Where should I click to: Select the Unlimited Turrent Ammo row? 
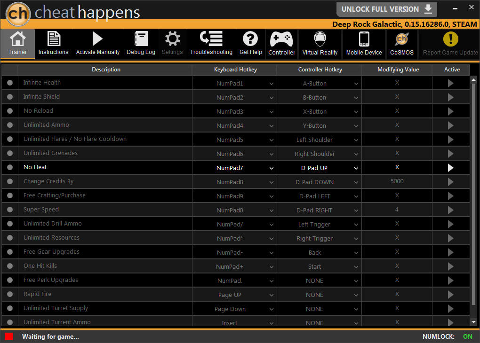(235, 321)
